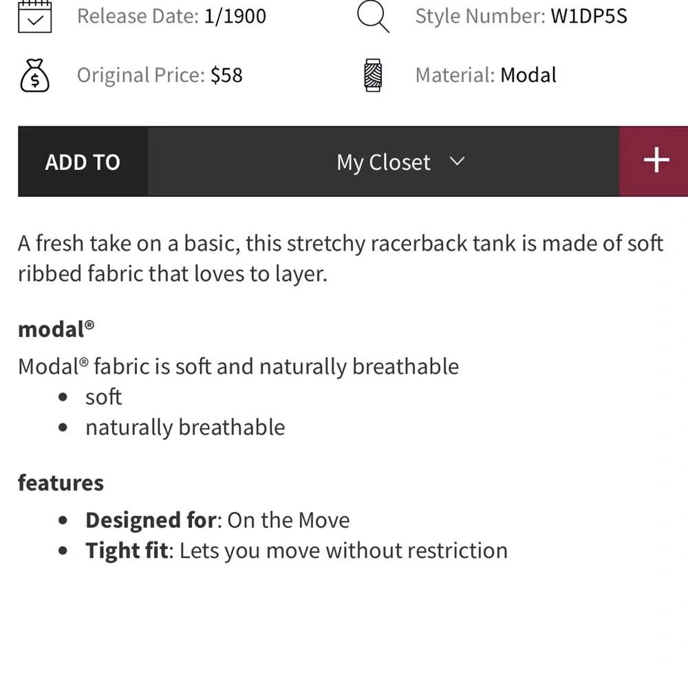
Task: Click the ADD TO label
Action: point(83,162)
